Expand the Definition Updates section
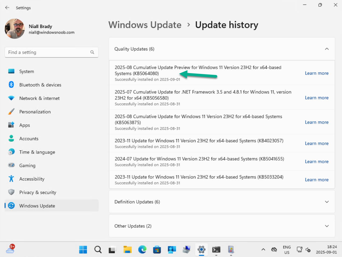This screenshot has height=257, width=342. (x=327, y=202)
